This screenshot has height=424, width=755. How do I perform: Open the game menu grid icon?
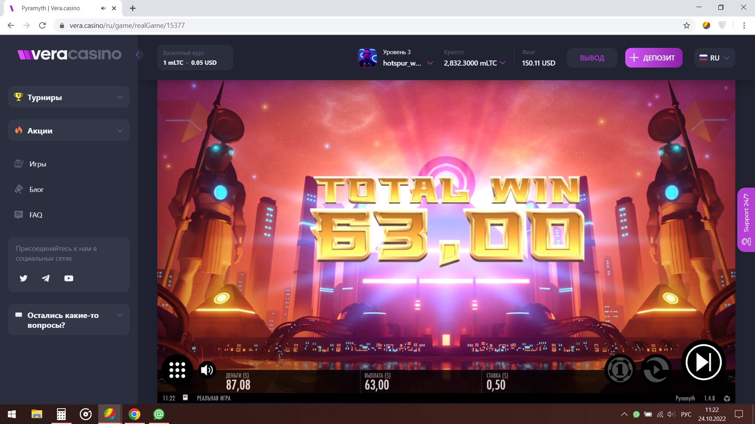click(x=177, y=370)
